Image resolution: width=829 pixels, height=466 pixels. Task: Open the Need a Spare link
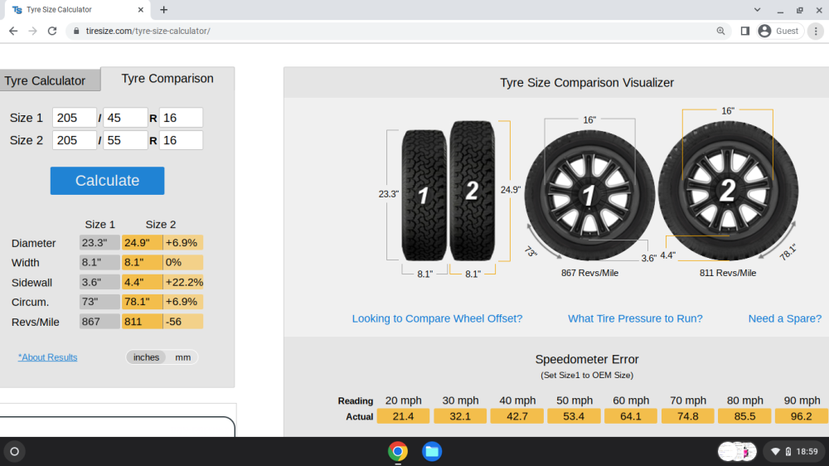[784, 318]
